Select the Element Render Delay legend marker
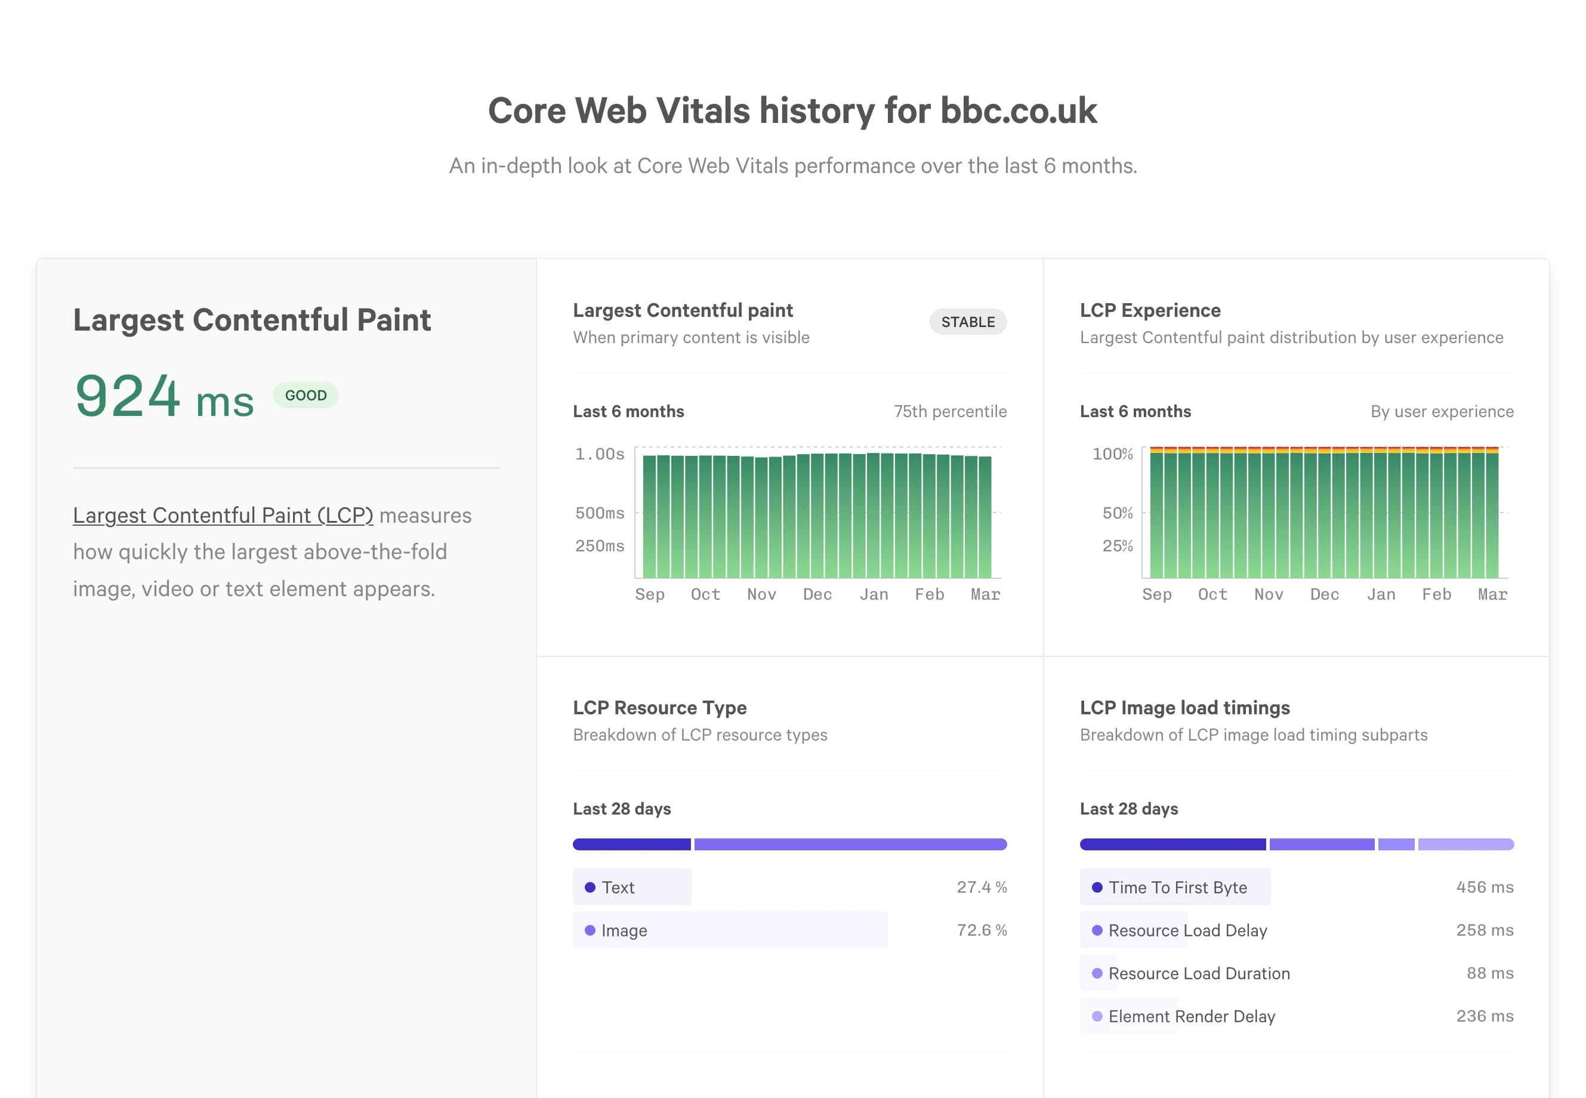The height and width of the screenshot is (1098, 1586). pos(1099,1016)
